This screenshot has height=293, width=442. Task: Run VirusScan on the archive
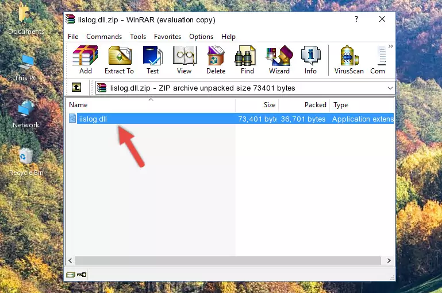(x=349, y=60)
